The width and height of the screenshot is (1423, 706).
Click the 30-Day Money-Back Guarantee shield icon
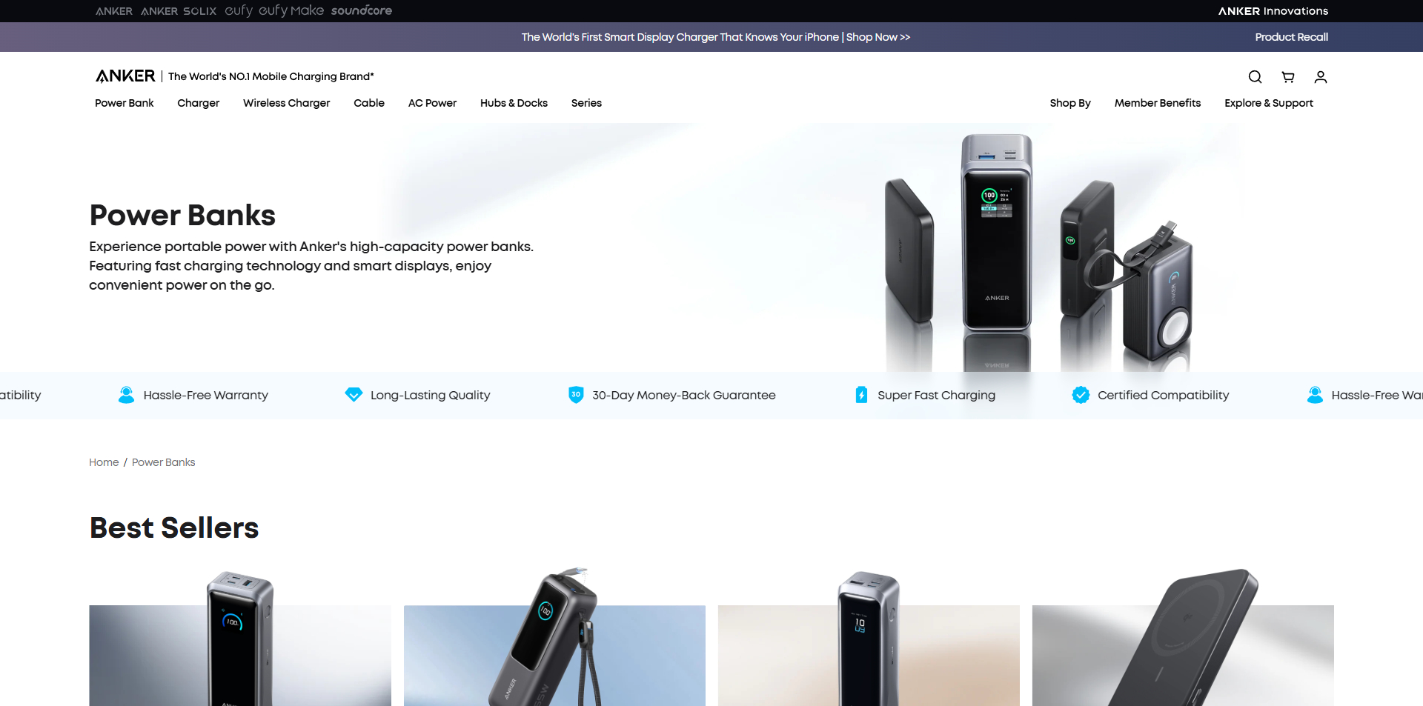pos(576,395)
